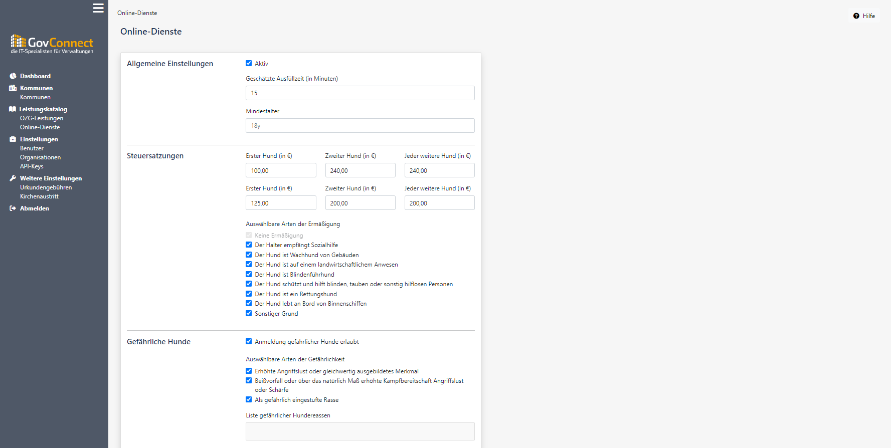Uncheck Sonstiger Grund checkbox
Image resolution: width=891 pixels, height=448 pixels.
click(x=249, y=313)
